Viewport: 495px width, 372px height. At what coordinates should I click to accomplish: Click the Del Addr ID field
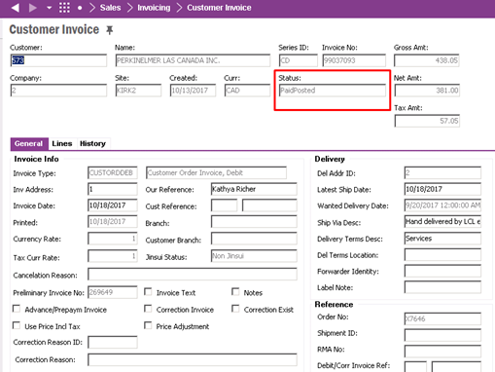(442, 172)
